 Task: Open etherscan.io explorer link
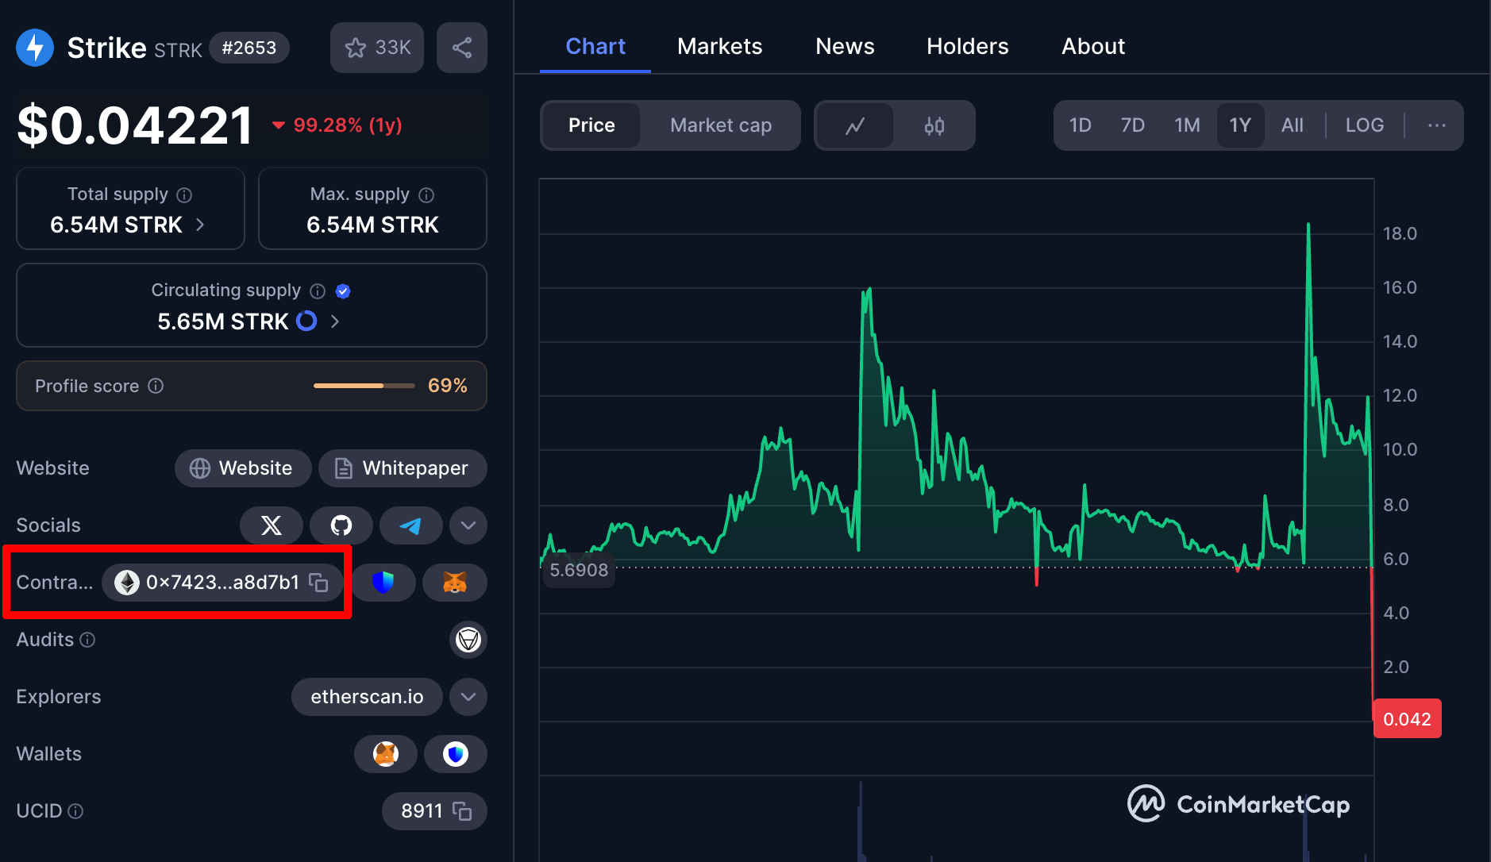pos(367,697)
